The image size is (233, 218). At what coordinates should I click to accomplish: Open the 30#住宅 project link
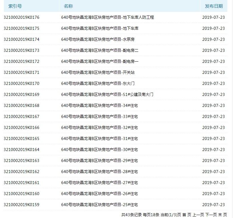99,150
